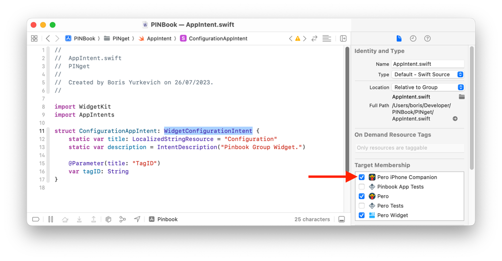Screen dimensions: 502x261
Task: Pause program execution
Action: click(51, 219)
